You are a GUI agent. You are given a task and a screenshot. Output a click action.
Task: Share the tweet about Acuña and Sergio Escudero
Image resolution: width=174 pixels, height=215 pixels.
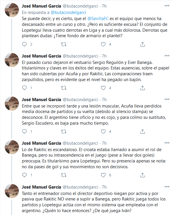[x=143, y=132]
